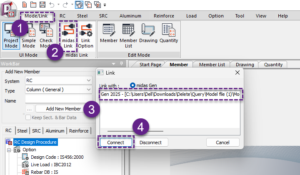Click Connect in Link dialog
Image resolution: width=300 pixels, height=175 pixels.
[115, 142]
